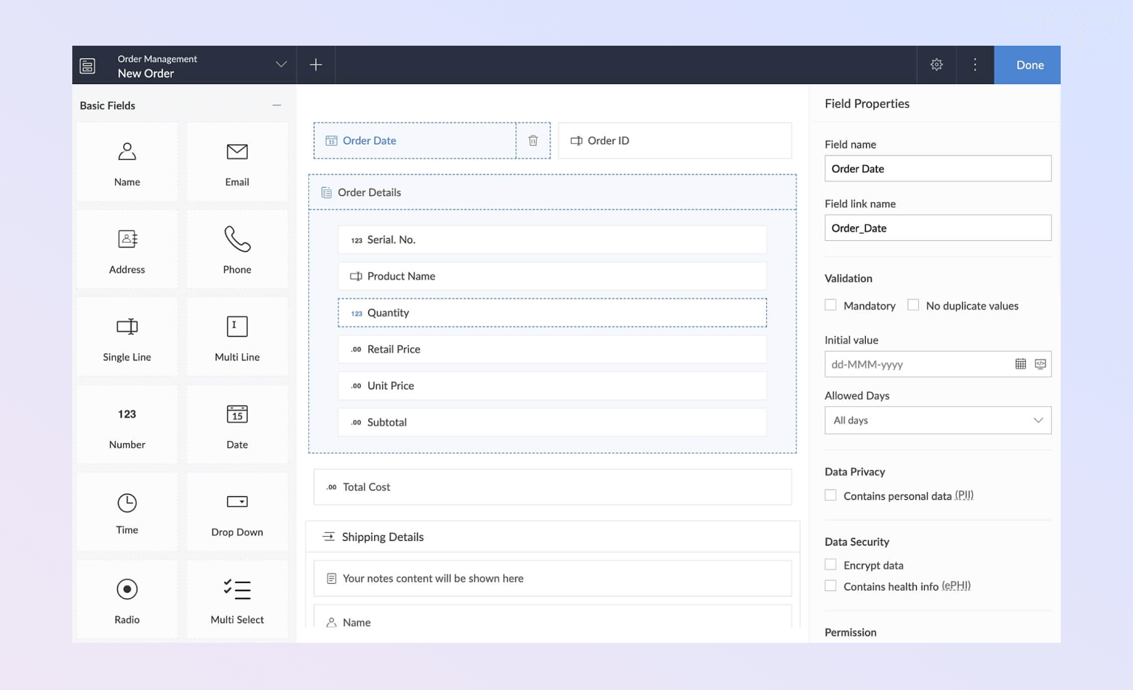Add an Email field from Basic Fields
The height and width of the screenshot is (690, 1133).
coord(237,162)
